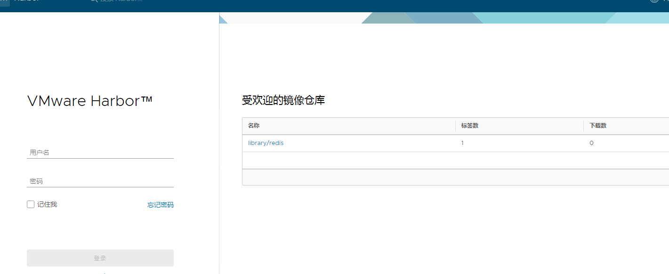Click the download count value 0
The height and width of the screenshot is (274, 669).
tap(591, 143)
